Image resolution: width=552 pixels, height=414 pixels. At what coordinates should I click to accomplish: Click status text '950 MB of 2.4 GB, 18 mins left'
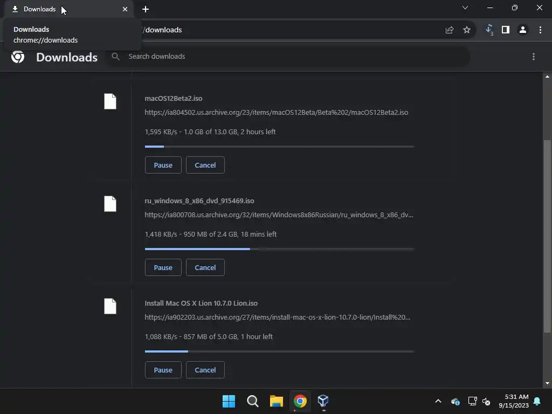click(x=230, y=234)
